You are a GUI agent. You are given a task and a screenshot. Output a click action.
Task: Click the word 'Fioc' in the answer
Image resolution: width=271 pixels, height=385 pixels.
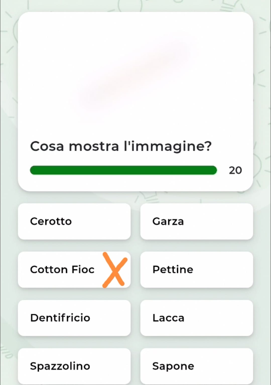click(83, 270)
